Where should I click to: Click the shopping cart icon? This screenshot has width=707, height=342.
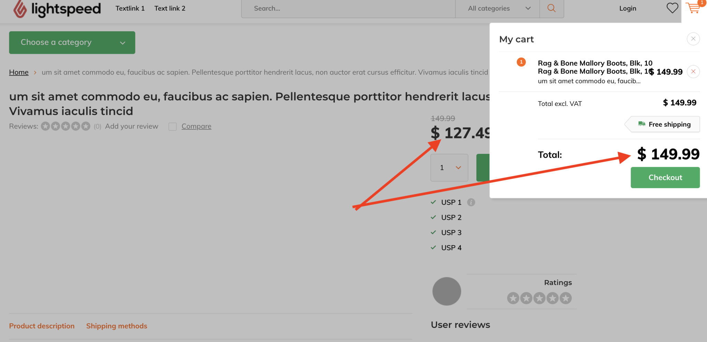(x=693, y=8)
